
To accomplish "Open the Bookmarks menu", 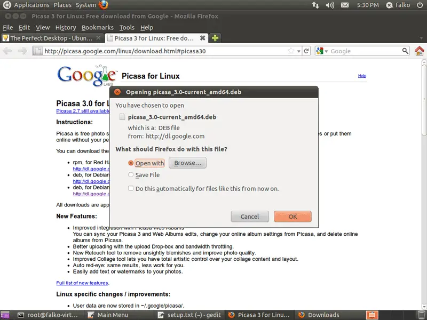I will pos(98,28).
